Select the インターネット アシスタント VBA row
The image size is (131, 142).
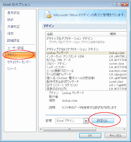pyautogui.click(x=86, y=56)
